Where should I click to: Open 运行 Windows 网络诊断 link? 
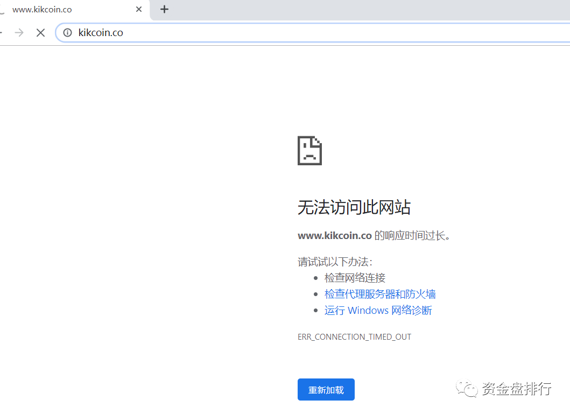(x=378, y=310)
